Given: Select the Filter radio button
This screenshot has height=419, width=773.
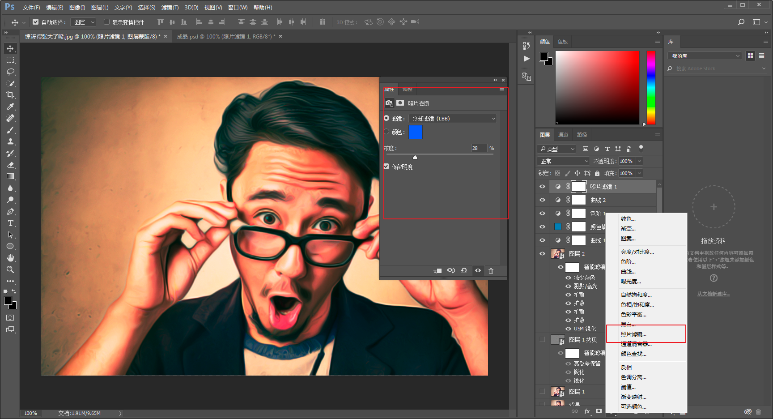Looking at the screenshot, I should (386, 118).
